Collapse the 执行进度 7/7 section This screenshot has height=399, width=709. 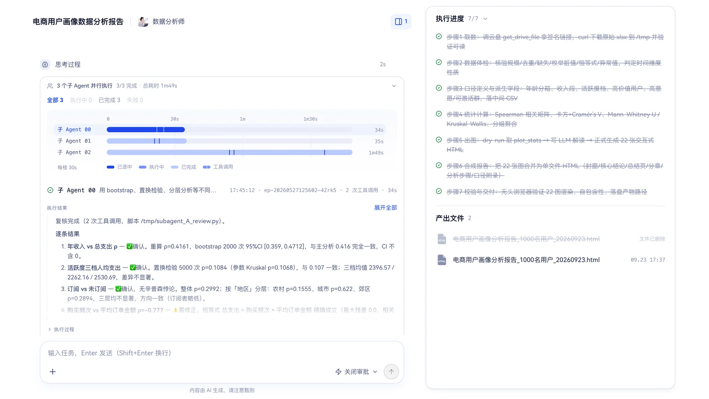pos(485,19)
